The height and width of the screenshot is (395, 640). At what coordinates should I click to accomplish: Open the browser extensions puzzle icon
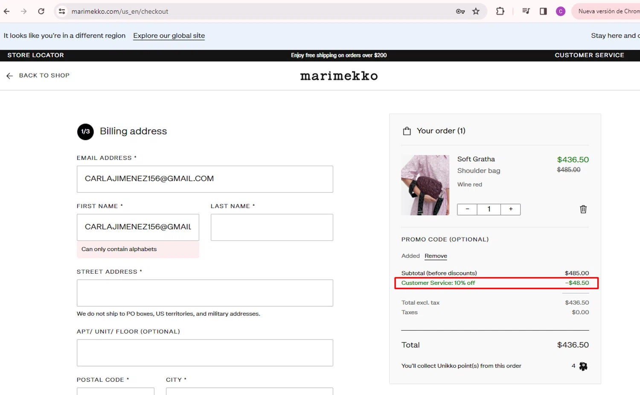coord(500,12)
